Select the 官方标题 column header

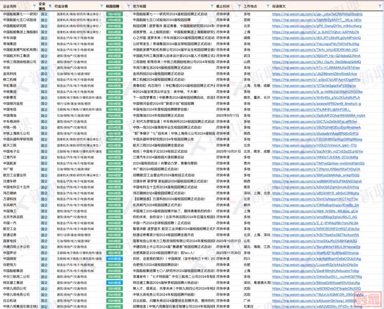click(139, 6)
